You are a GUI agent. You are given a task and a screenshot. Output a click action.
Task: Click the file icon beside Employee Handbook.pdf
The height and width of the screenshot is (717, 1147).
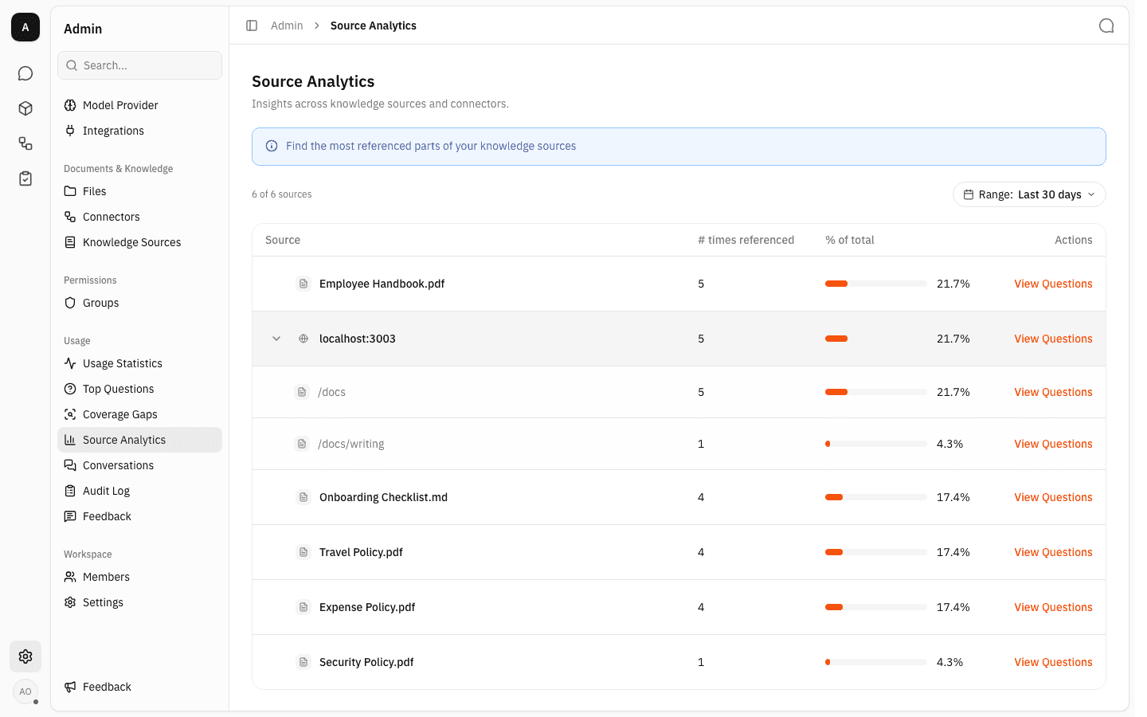point(303,284)
